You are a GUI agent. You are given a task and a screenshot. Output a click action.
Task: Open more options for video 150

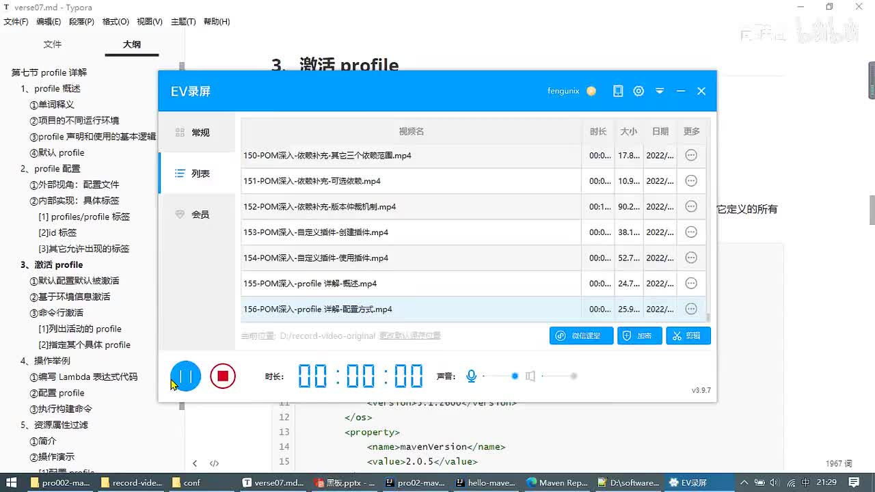coord(691,155)
